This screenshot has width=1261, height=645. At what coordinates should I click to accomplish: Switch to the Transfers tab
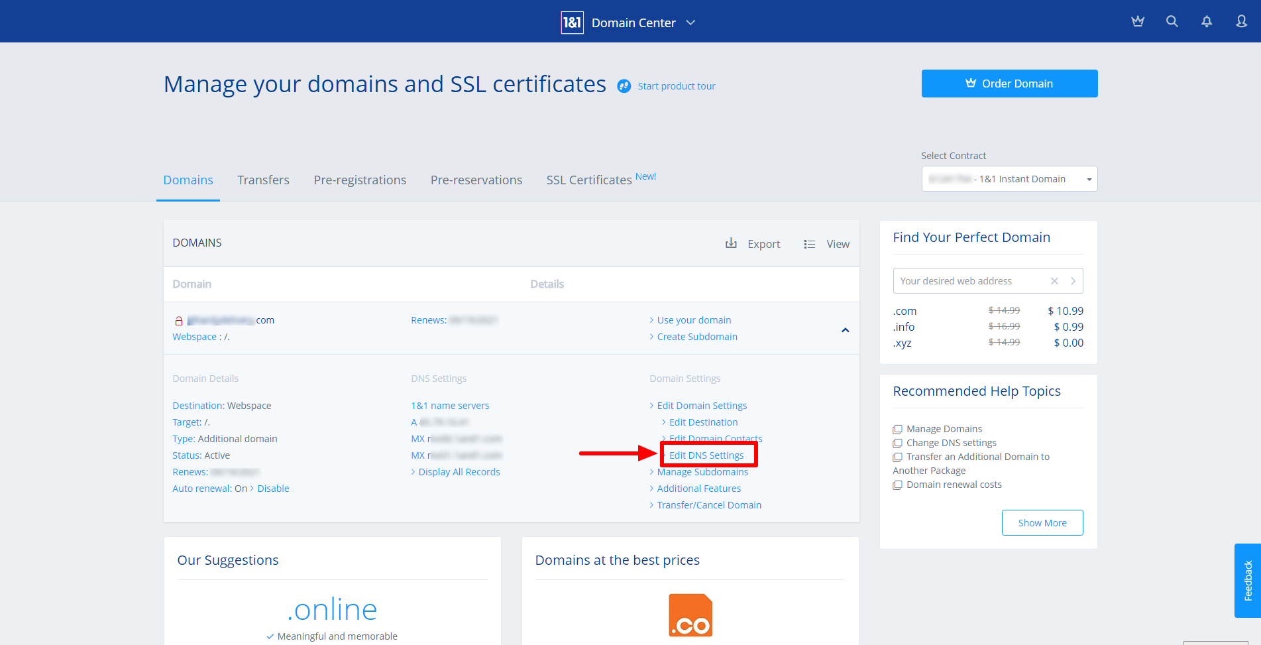(x=263, y=180)
